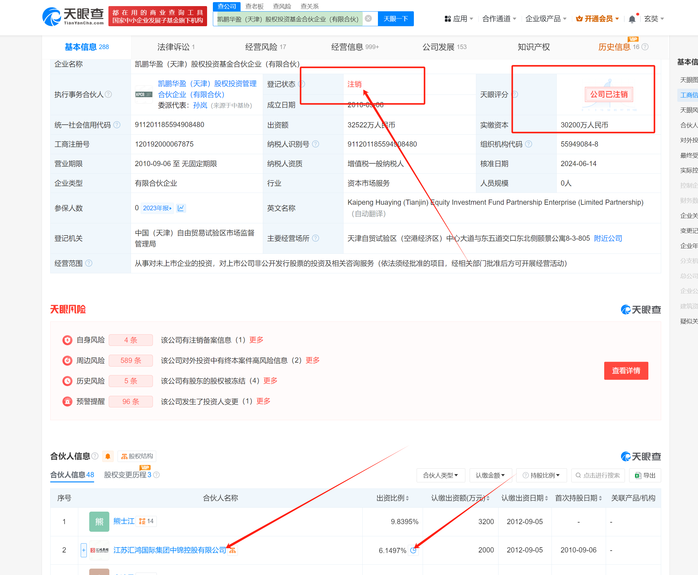The image size is (698, 575).
Task: Click the notification bell icon in header
Action: coord(632,19)
